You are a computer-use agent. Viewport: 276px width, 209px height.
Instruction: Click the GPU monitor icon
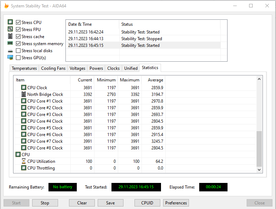[x=10, y=57]
